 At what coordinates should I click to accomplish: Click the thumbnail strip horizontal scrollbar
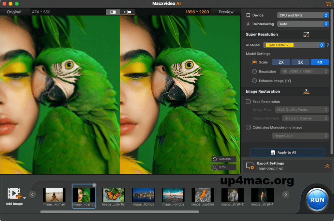click(119, 212)
